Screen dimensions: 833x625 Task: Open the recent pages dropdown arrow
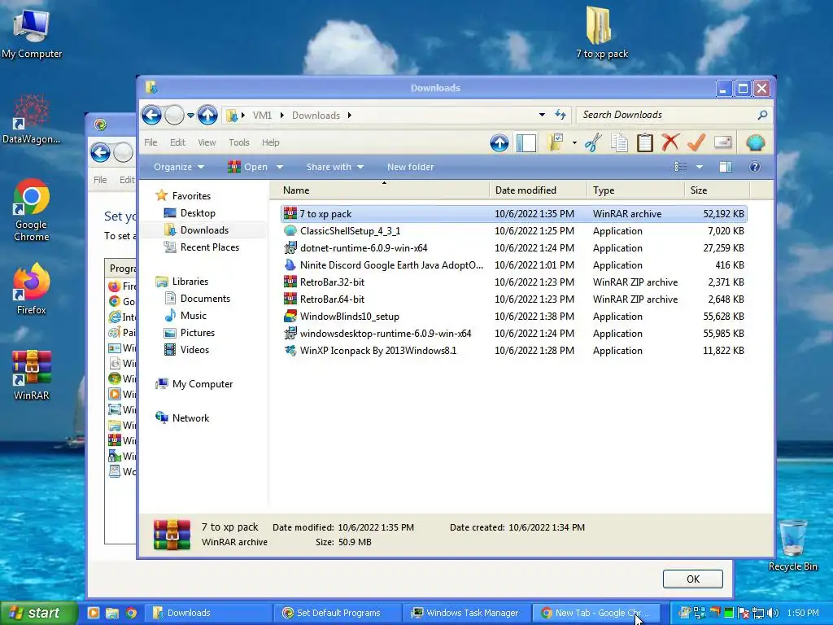pyautogui.click(x=190, y=116)
